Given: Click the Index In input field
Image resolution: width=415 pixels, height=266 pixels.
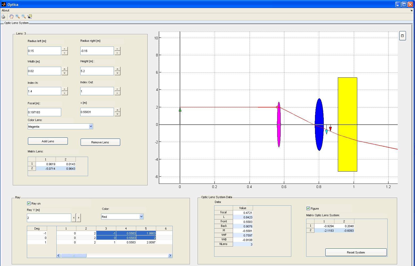Looking at the screenshot, I should tap(44, 91).
